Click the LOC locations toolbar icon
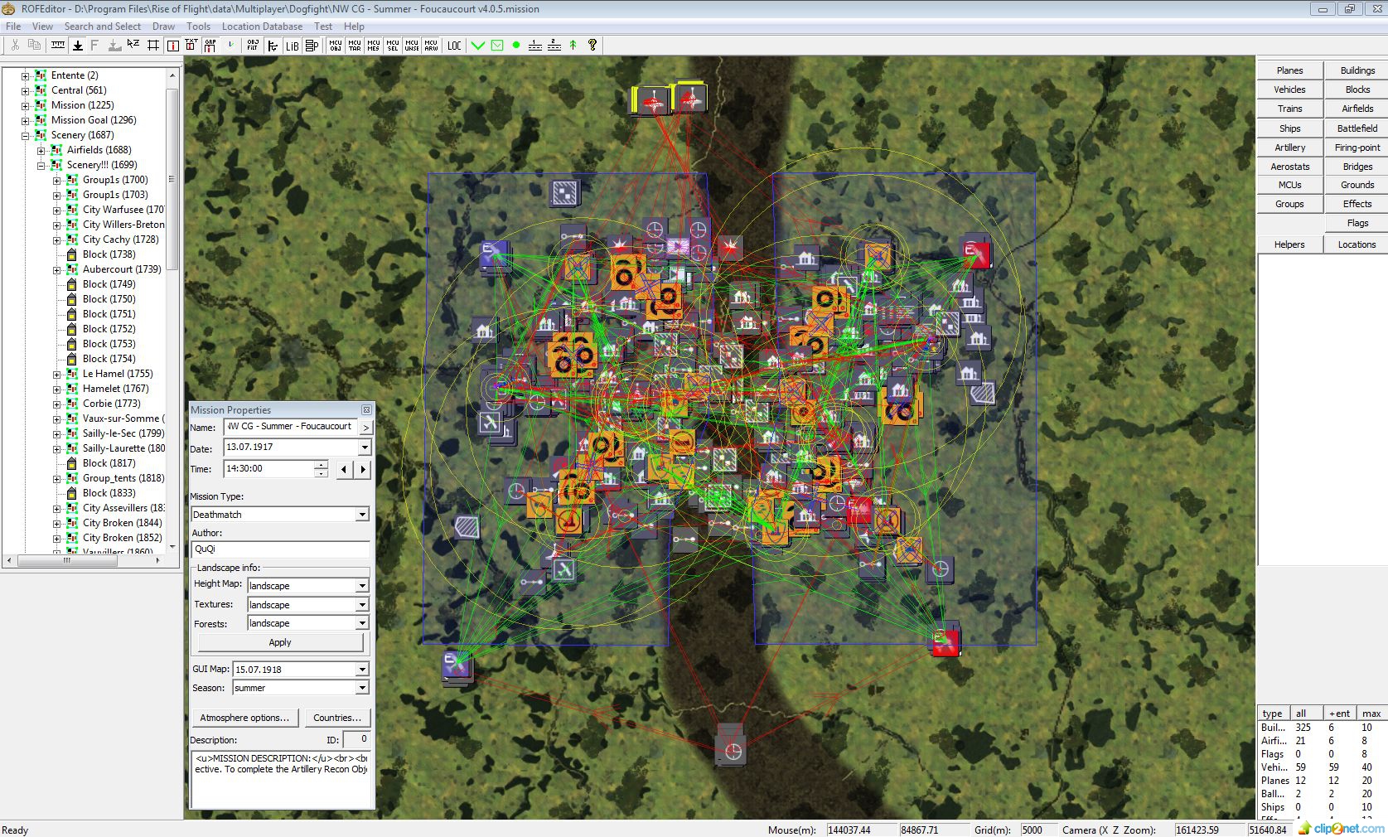1388x837 pixels. click(454, 45)
